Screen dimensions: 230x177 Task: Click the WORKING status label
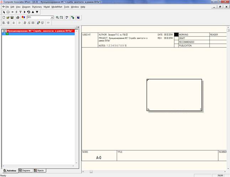(183, 35)
